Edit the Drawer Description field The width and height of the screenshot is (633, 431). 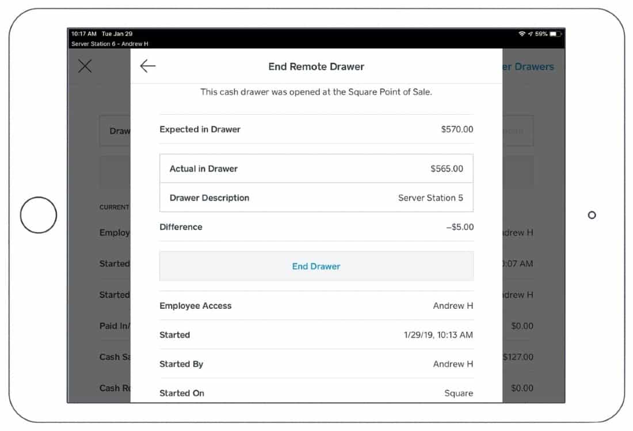tap(316, 198)
